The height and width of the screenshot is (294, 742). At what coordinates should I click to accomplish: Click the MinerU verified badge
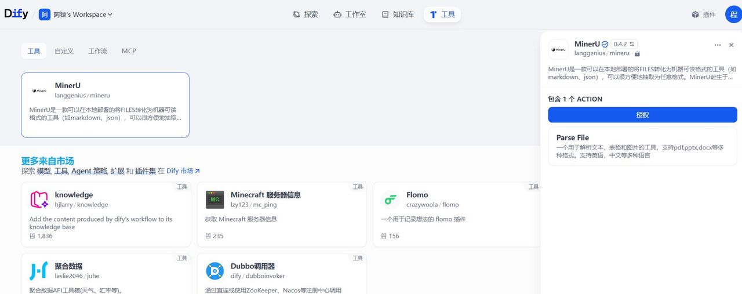coord(605,44)
